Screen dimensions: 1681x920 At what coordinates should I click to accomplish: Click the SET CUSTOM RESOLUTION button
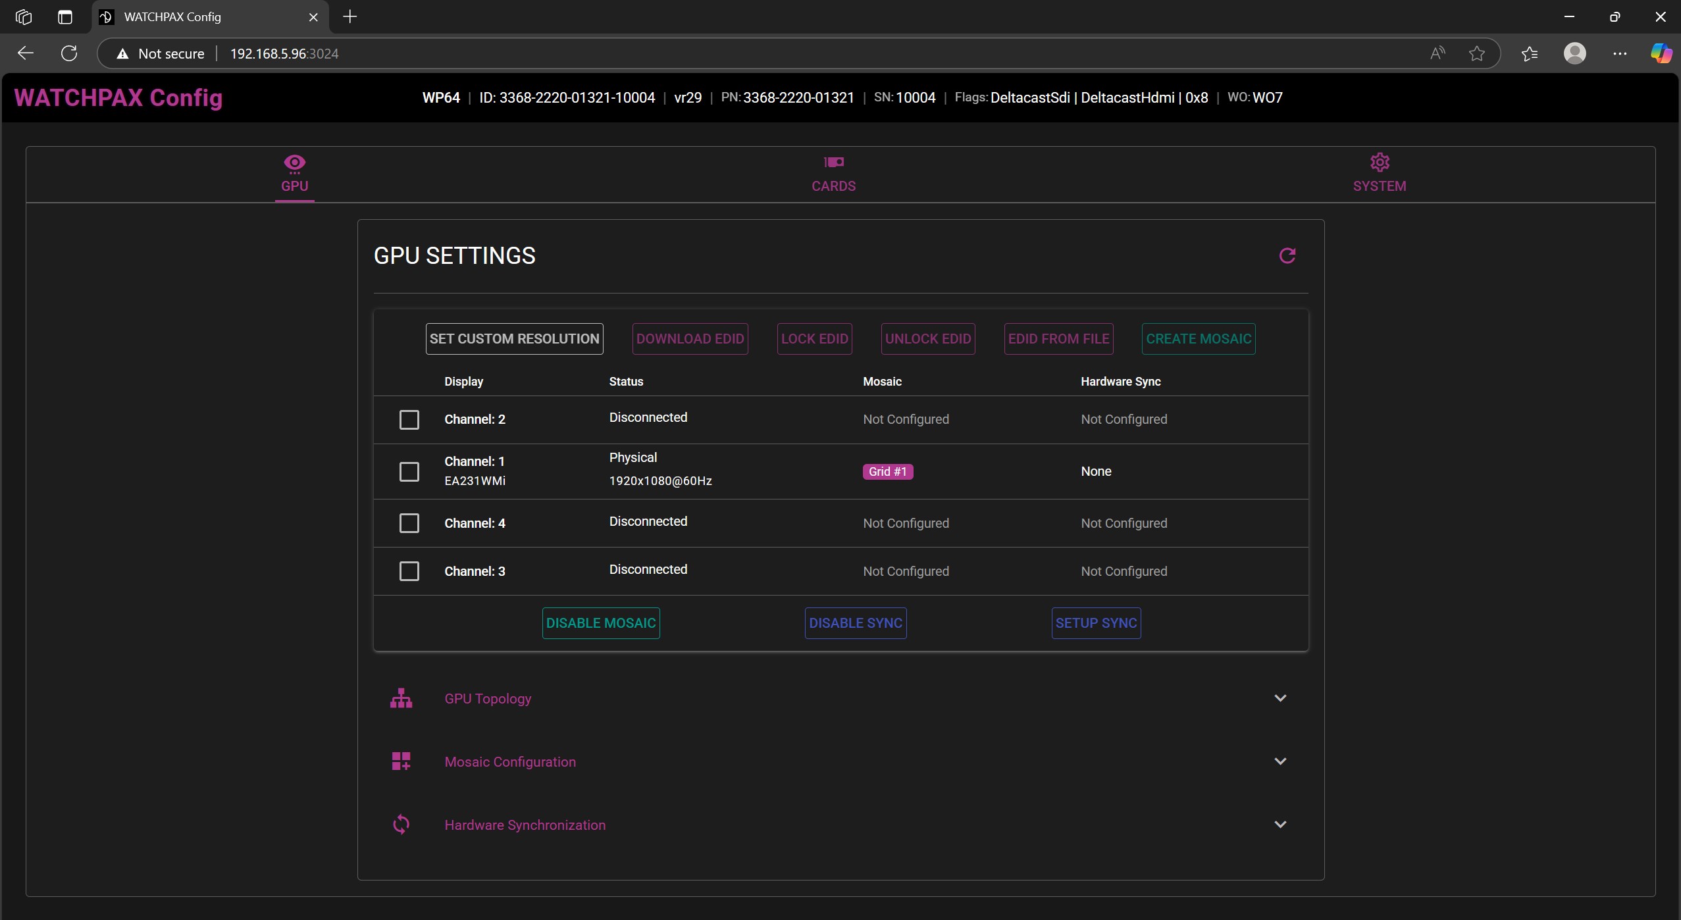coord(514,338)
